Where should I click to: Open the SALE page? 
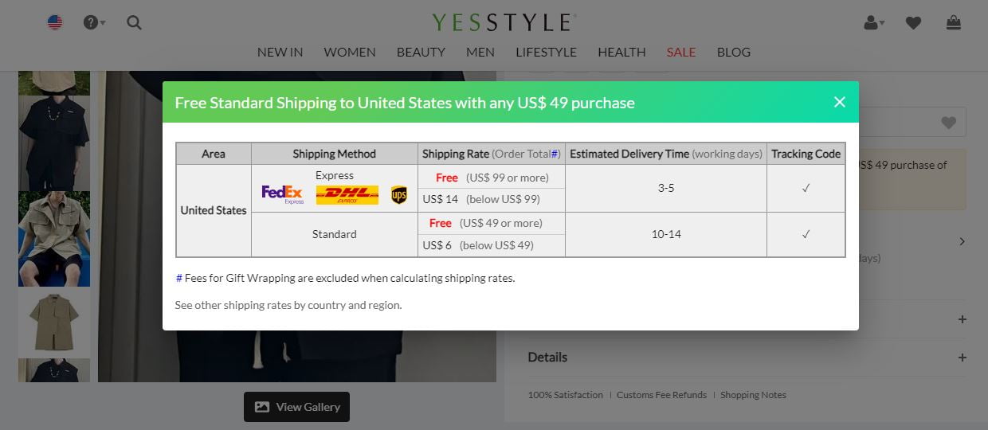click(681, 52)
